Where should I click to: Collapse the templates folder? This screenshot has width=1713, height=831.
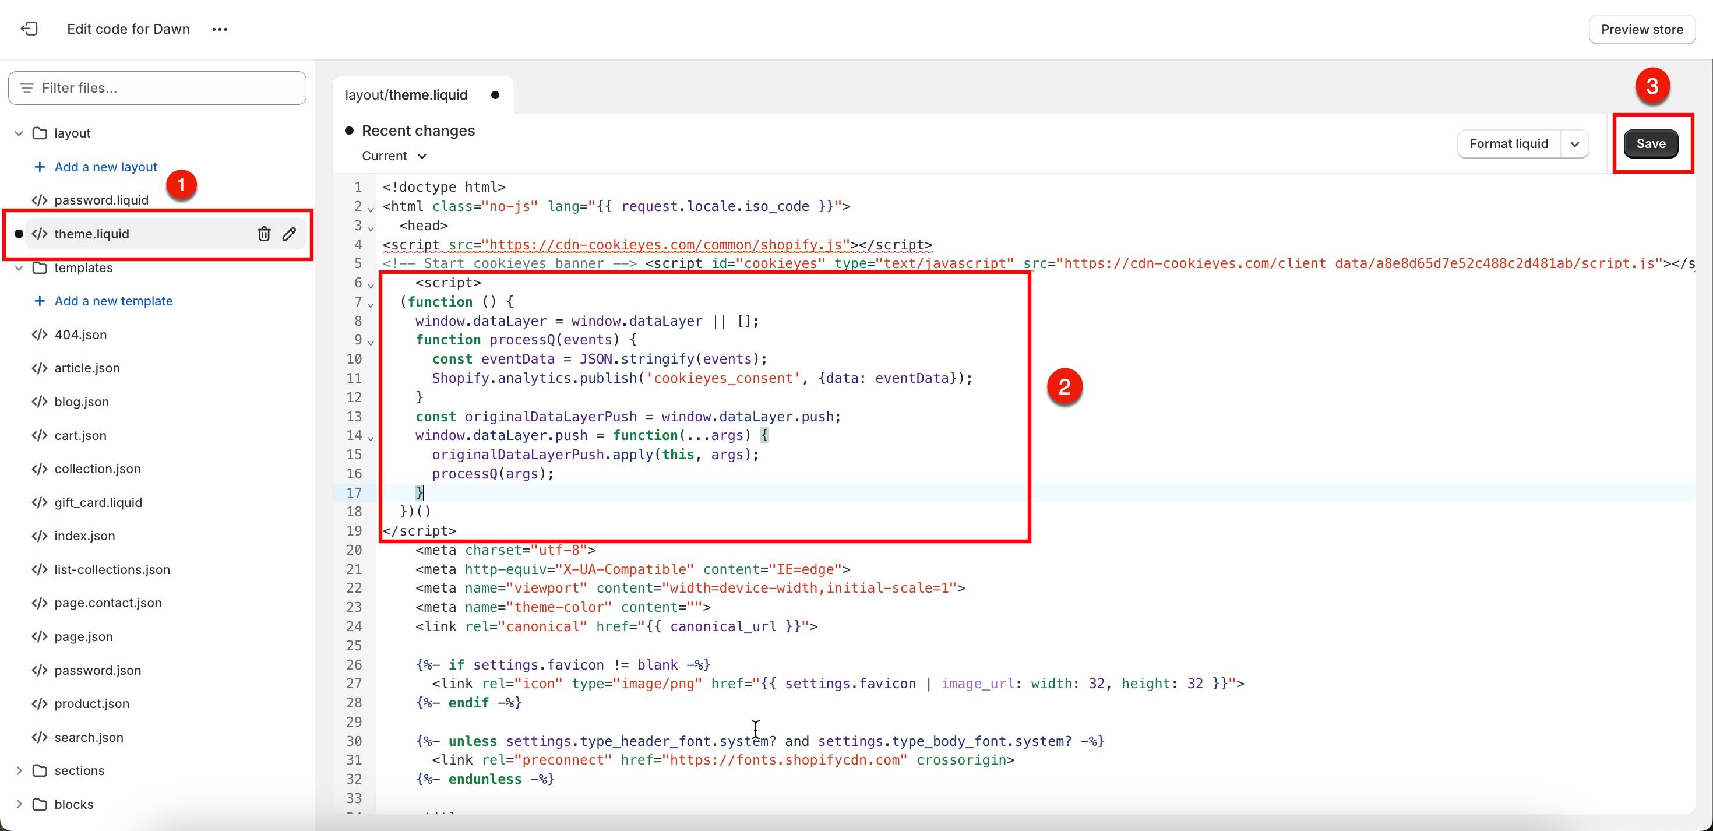pyautogui.click(x=19, y=267)
